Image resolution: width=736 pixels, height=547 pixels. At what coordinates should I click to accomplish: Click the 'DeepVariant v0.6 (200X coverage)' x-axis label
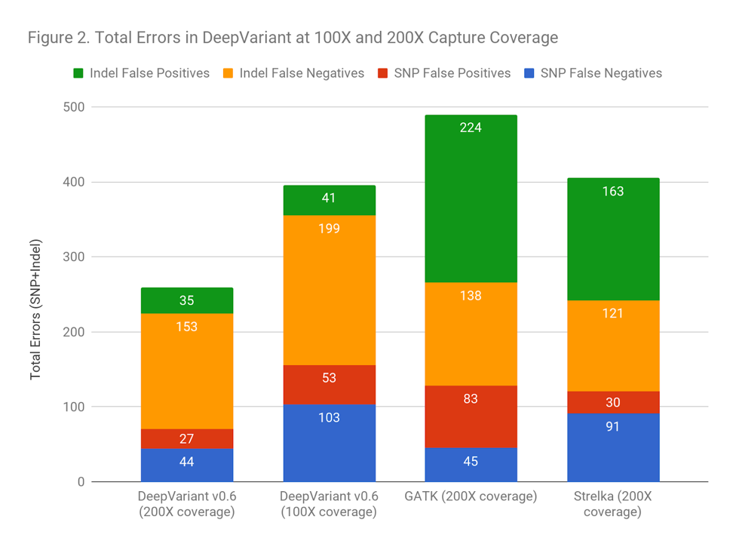[187, 504]
